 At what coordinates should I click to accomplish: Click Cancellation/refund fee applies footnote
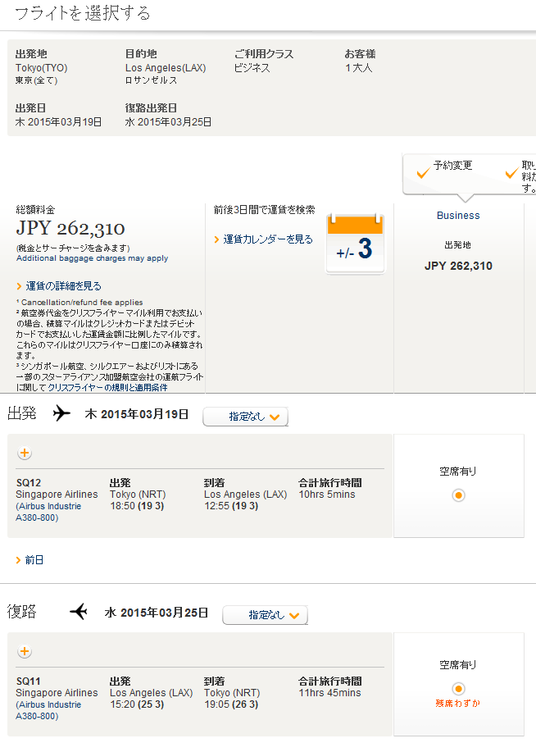(79, 303)
